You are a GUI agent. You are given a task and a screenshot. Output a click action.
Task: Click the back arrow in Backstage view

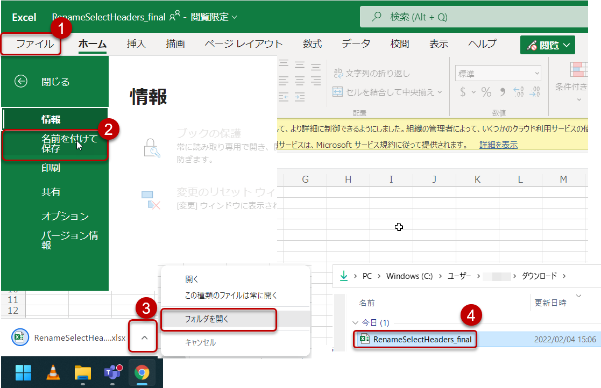tap(21, 82)
